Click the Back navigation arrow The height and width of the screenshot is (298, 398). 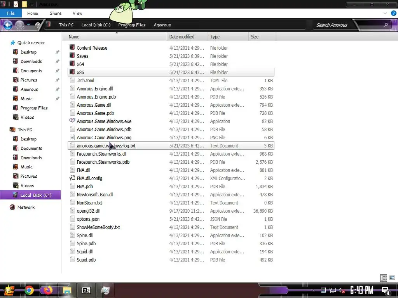(8, 25)
